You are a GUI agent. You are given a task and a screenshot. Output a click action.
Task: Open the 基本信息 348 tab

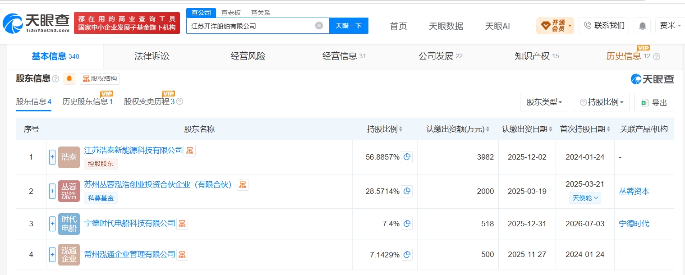(x=55, y=56)
